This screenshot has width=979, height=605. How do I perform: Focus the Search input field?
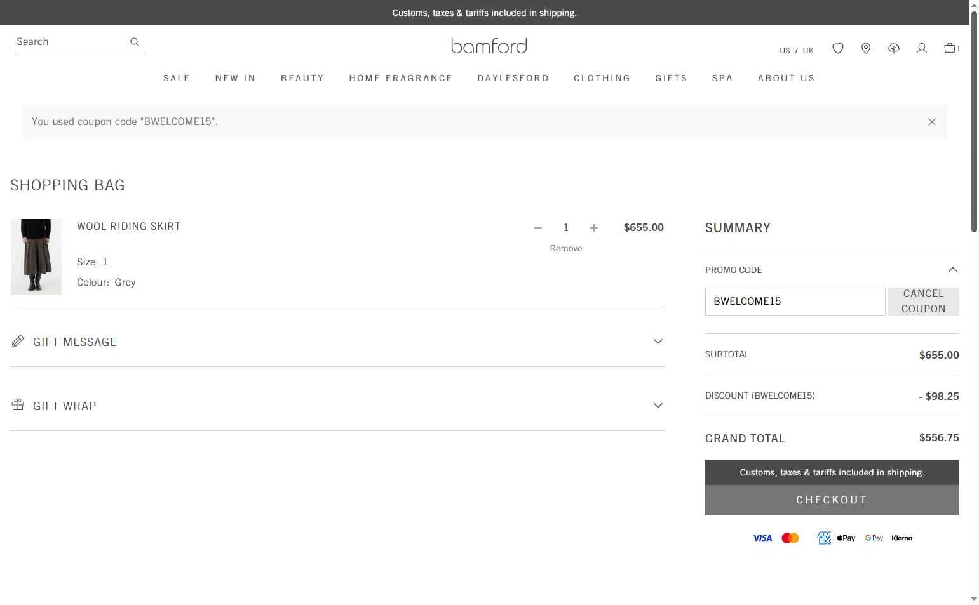(x=70, y=42)
